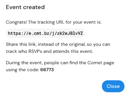The width and height of the screenshot is (128, 94).
Task: Click the 'Share this link' text
Action: [x=21, y=44]
